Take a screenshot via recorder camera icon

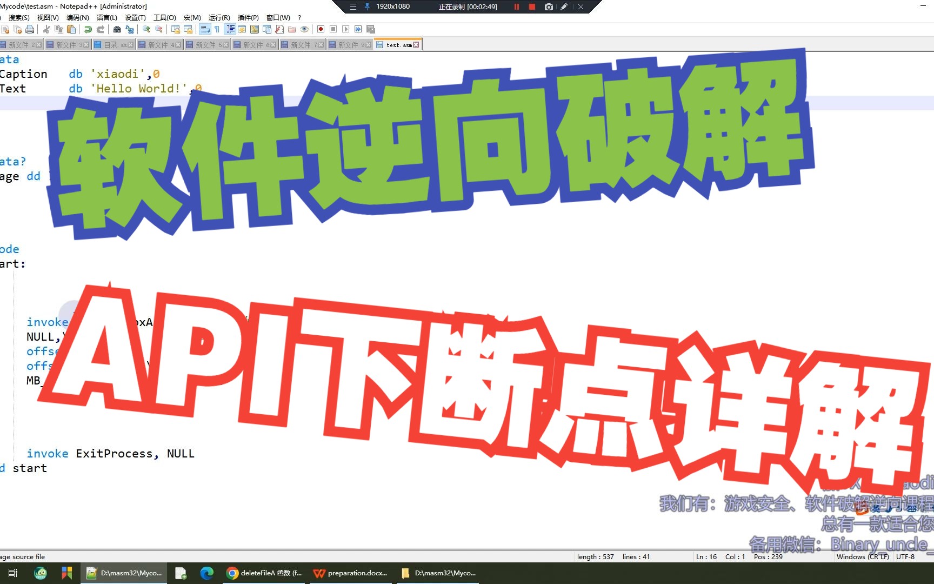(549, 6)
